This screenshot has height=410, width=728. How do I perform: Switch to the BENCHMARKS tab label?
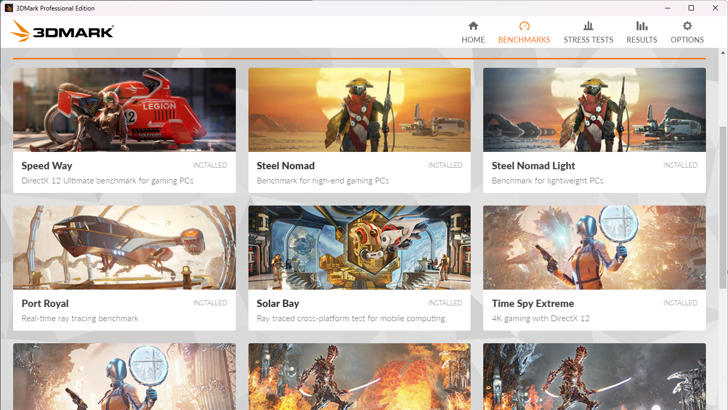coord(524,39)
